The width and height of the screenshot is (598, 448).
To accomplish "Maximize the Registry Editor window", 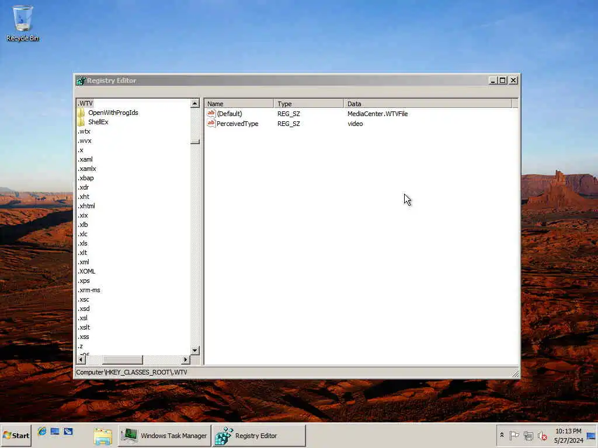I will [x=503, y=80].
